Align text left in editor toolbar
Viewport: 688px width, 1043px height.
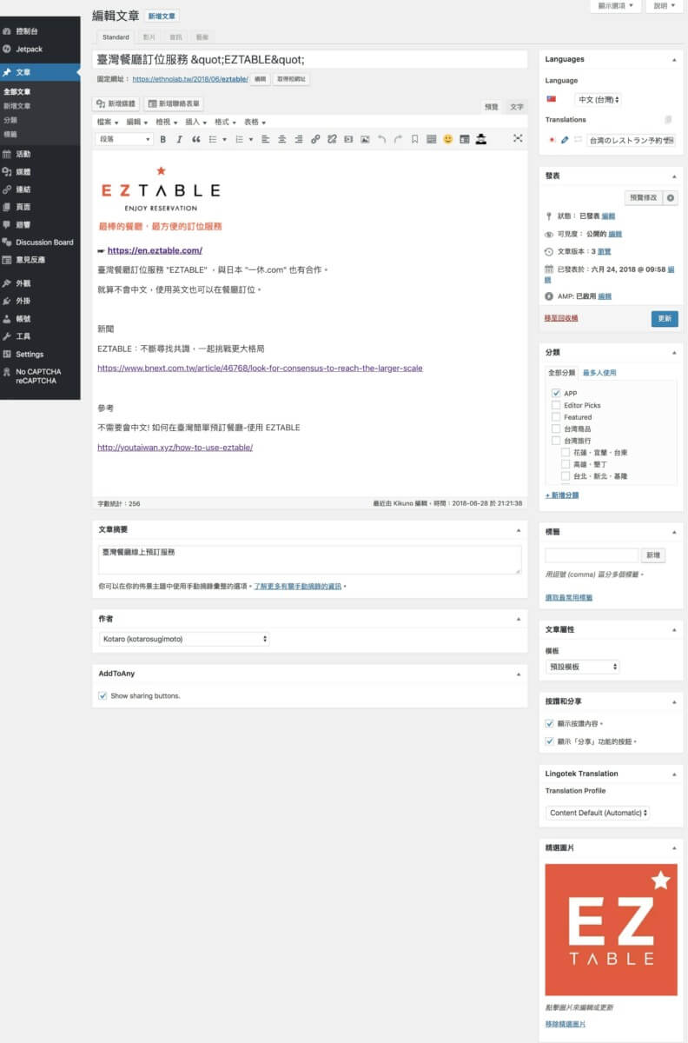pos(265,139)
